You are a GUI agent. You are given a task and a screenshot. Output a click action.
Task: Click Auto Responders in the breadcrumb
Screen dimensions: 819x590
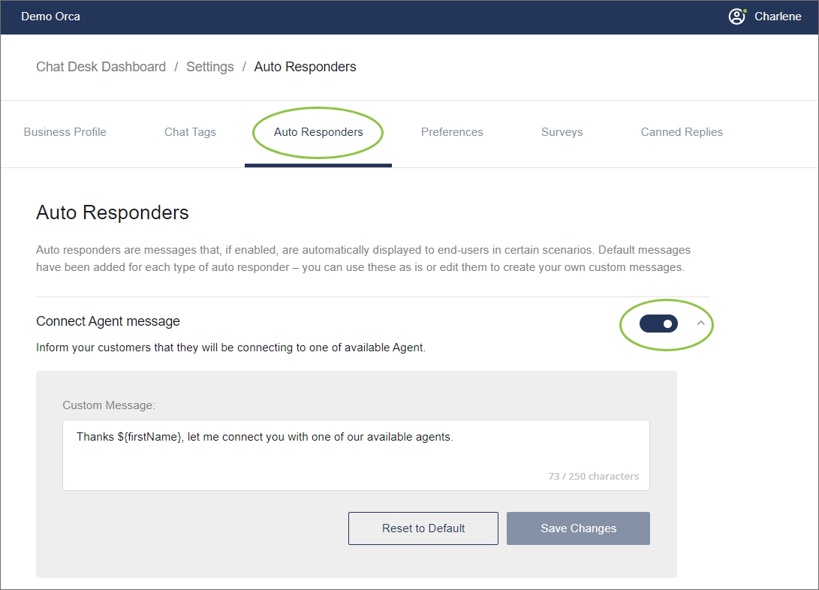point(305,67)
